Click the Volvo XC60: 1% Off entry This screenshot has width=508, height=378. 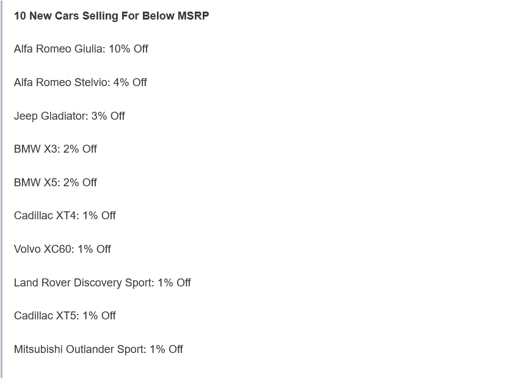62,249
